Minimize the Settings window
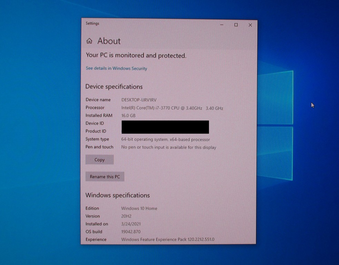 tap(222, 25)
